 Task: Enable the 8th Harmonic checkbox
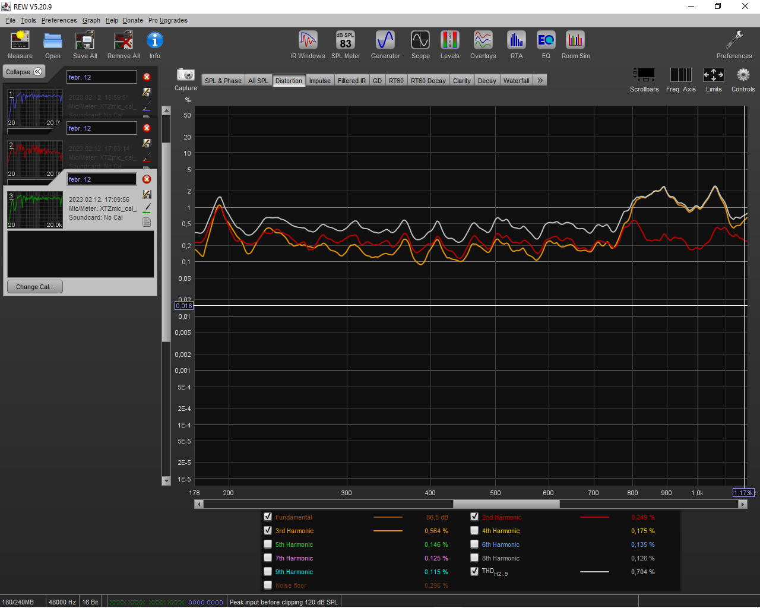[x=474, y=558]
